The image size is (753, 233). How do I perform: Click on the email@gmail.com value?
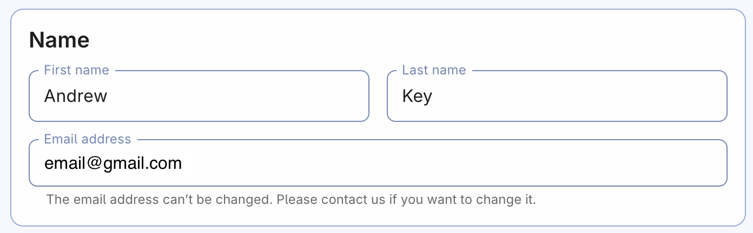coord(113,163)
